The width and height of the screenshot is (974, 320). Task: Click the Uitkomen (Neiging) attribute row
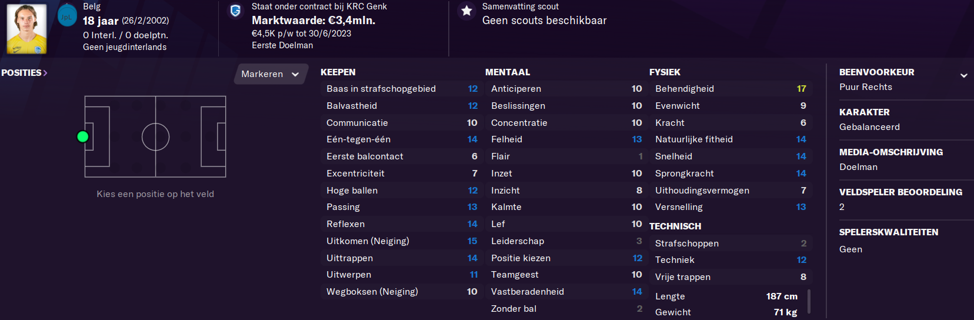[x=402, y=241]
